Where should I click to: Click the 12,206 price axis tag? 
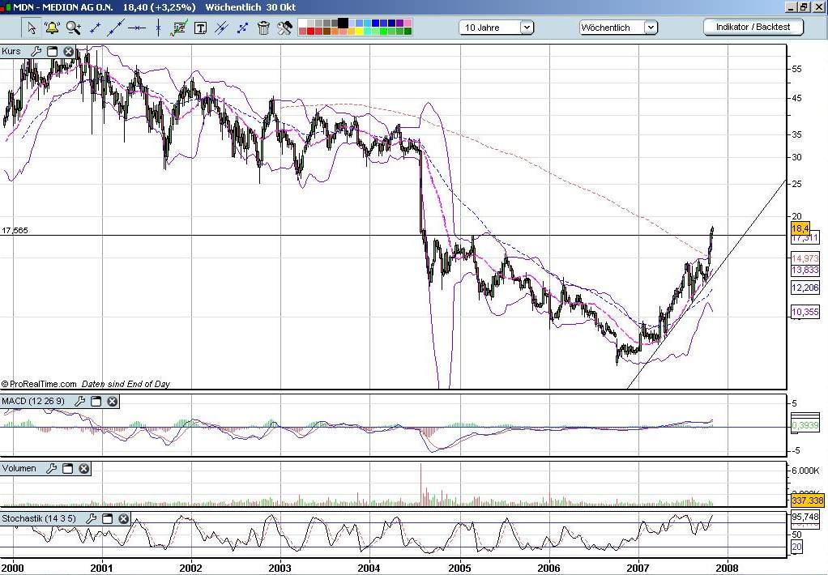tap(805, 287)
